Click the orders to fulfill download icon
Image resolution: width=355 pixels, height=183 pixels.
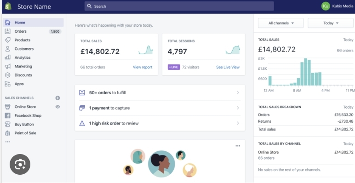pyautogui.click(x=82, y=92)
